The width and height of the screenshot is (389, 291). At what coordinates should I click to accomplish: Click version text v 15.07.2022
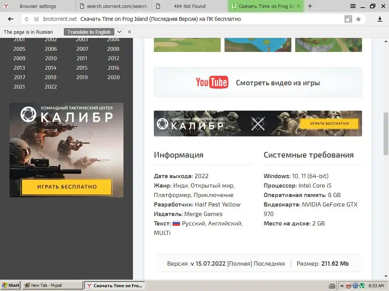(208, 264)
